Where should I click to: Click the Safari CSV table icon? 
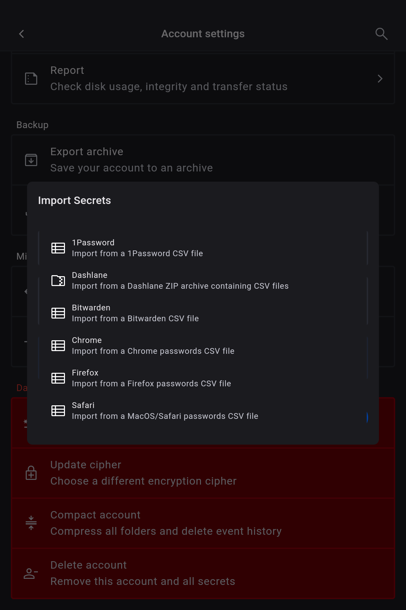[x=58, y=411]
